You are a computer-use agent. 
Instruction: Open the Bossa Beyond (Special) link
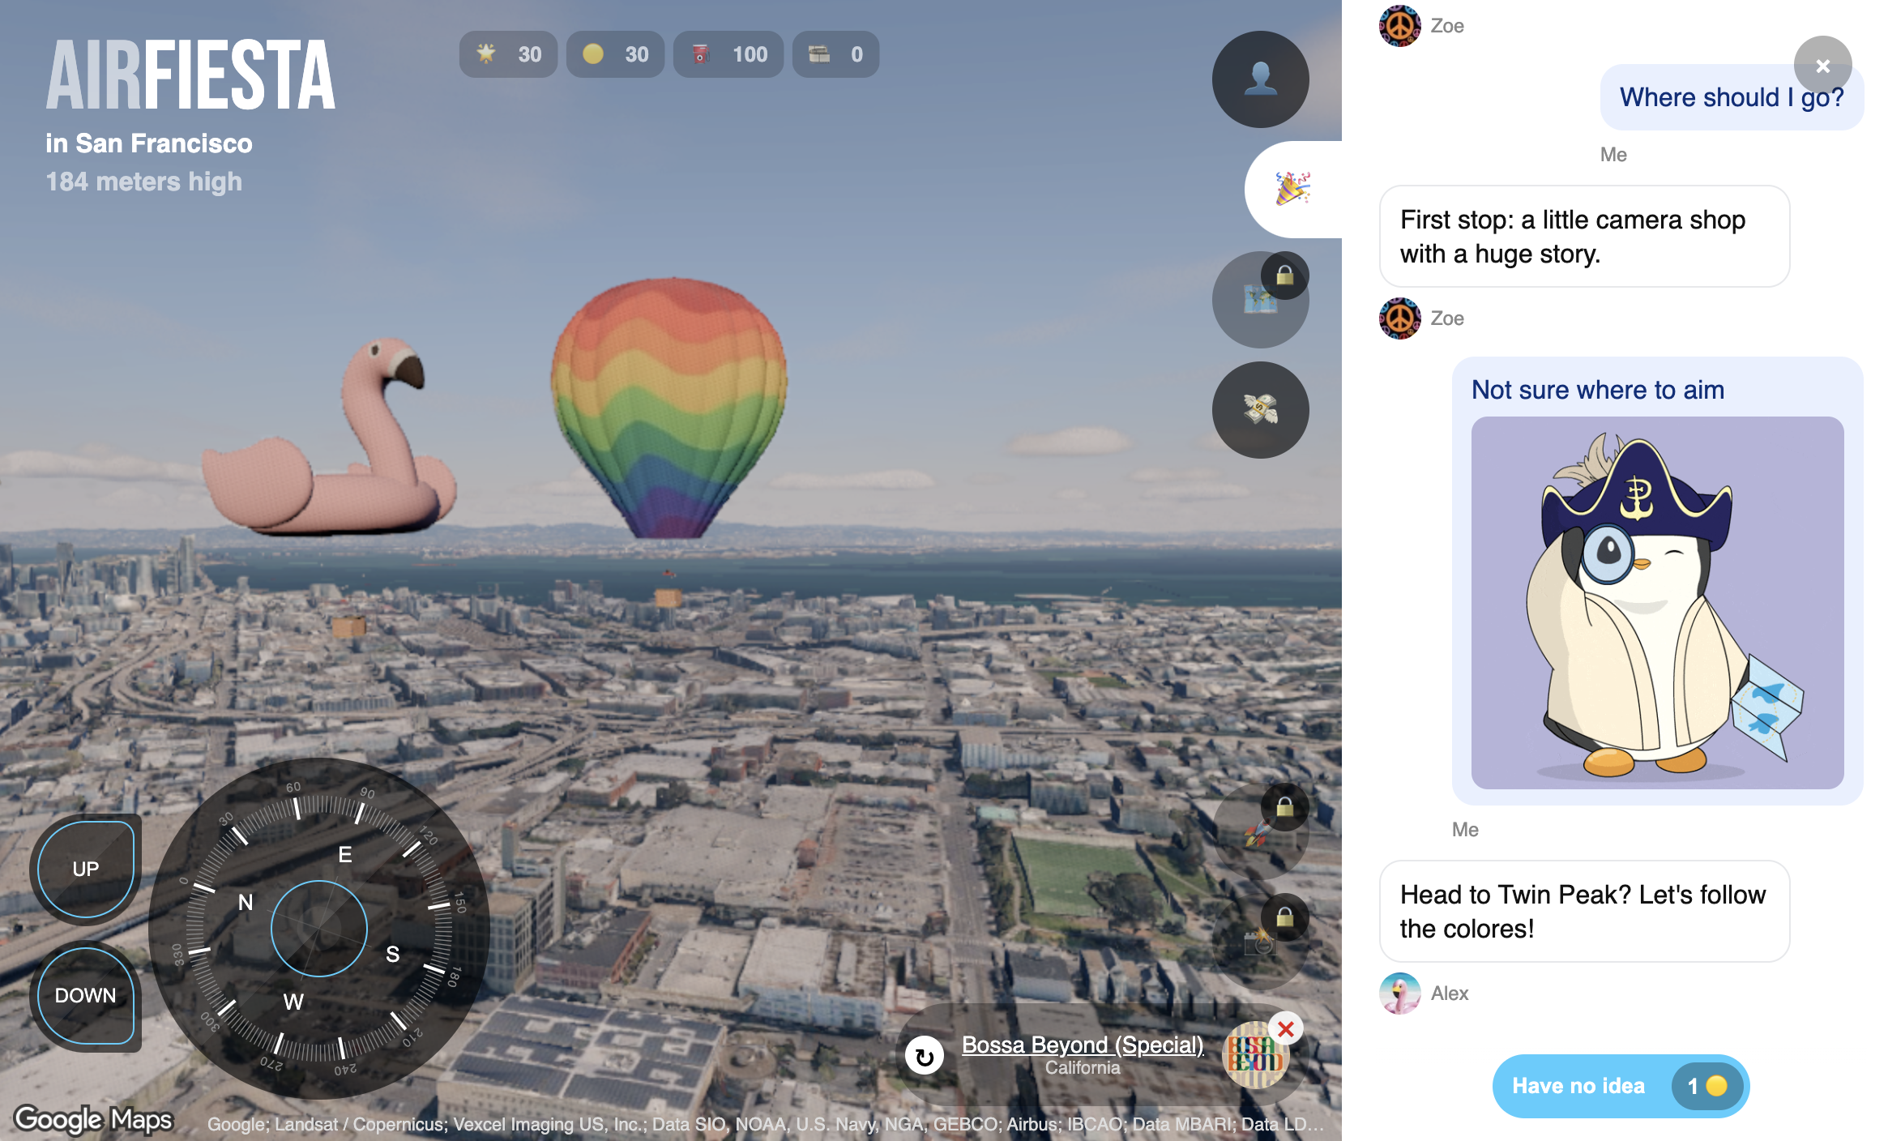[x=1082, y=1045]
